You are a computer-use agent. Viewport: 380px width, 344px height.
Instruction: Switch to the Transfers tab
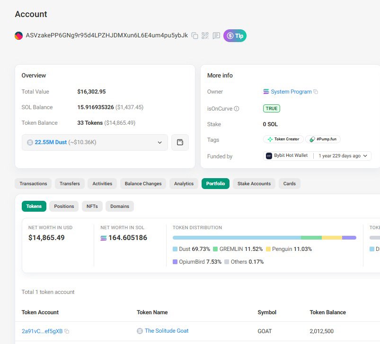(70, 184)
